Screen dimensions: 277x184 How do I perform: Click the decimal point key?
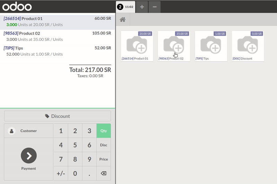pyautogui.click(x=89, y=173)
